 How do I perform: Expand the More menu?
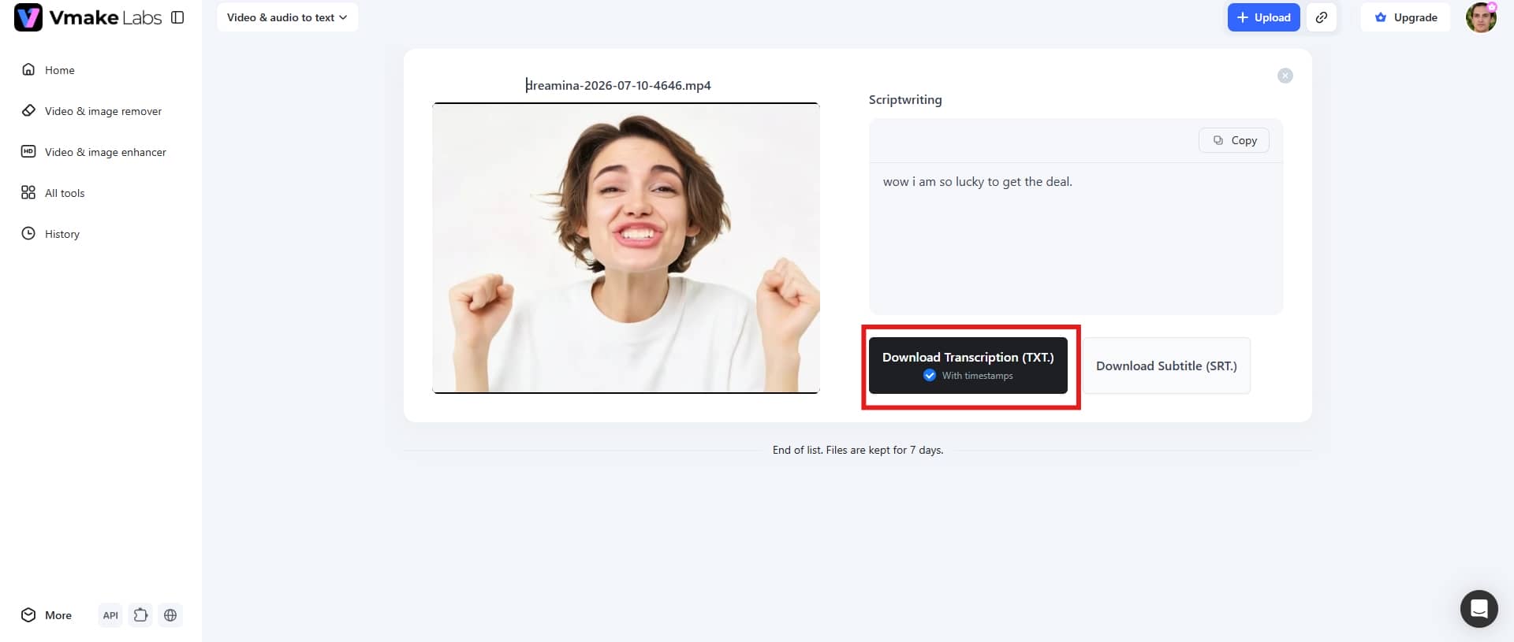[47, 615]
